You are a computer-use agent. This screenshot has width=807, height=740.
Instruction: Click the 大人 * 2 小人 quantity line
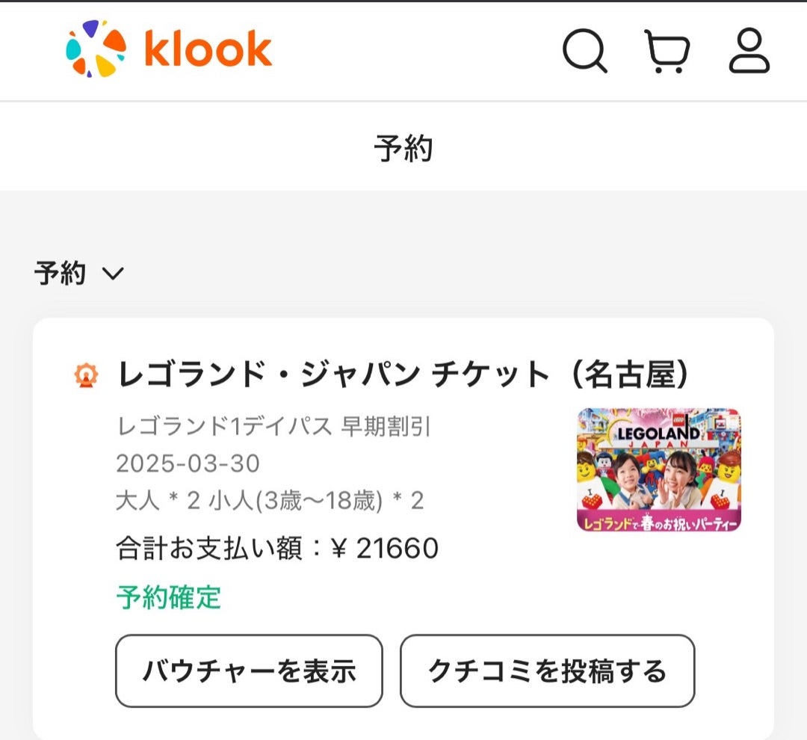(x=270, y=501)
